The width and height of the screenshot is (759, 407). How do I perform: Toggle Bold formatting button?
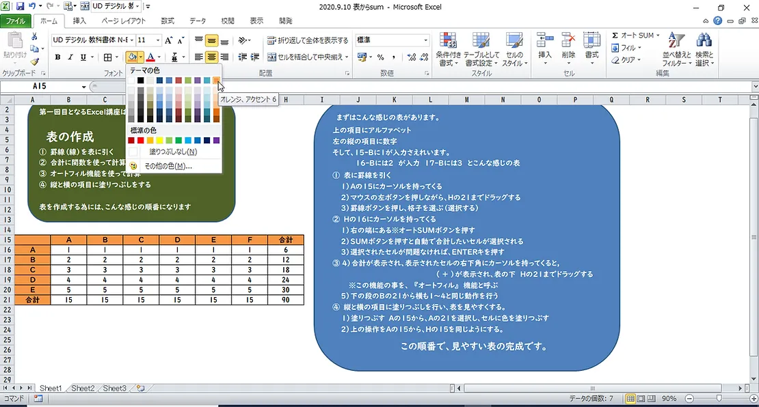click(x=58, y=57)
